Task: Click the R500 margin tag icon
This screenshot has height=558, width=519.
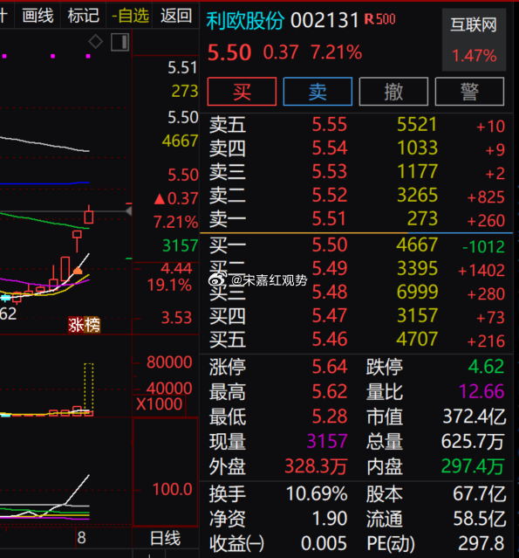Action: 380,19
